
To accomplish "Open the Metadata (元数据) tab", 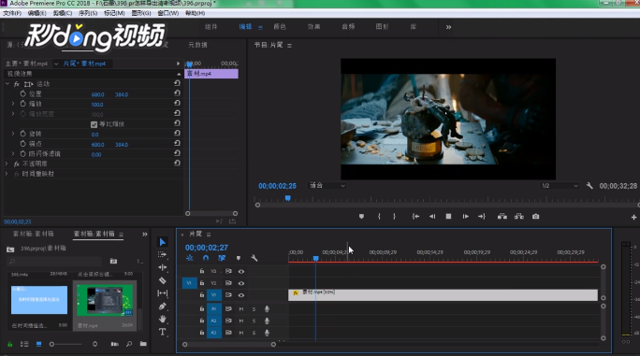I will 197,45.
